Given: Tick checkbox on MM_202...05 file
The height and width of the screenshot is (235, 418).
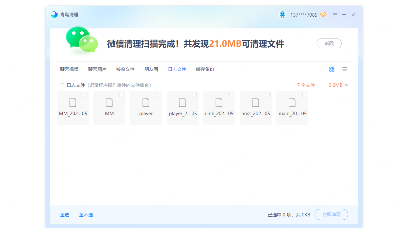Looking at the screenshot, I should [85, 95].
